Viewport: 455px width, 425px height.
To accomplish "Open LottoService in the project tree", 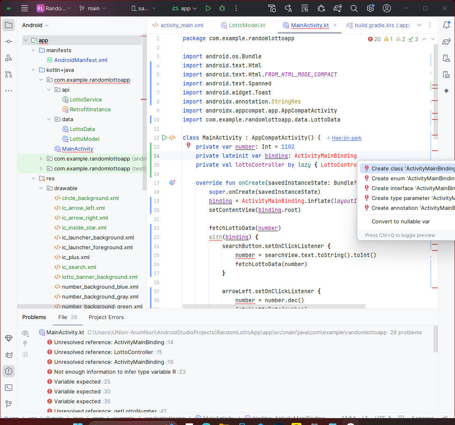I will [86, 99].
